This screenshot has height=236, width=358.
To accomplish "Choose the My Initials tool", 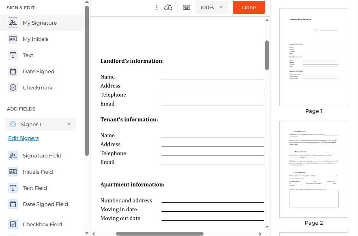I will [35, 39].
